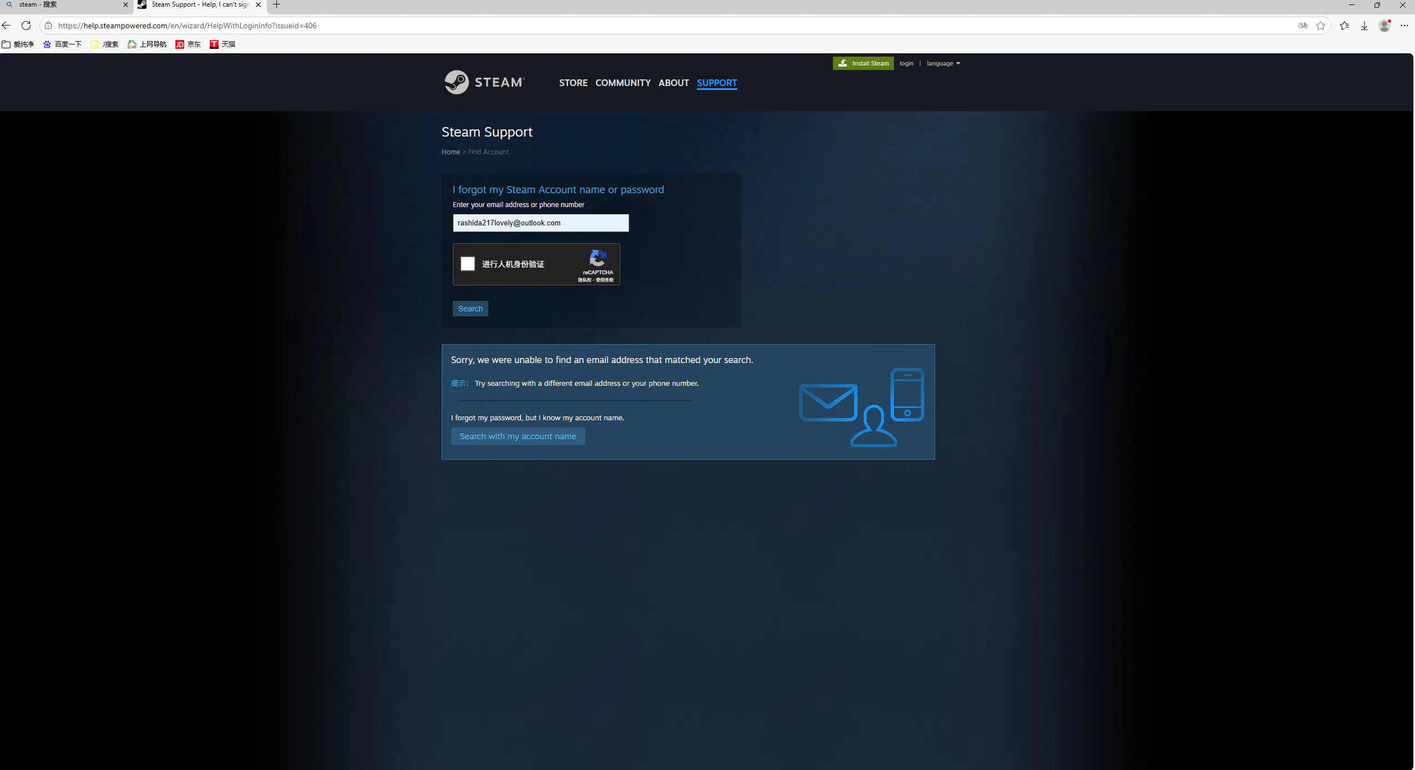Click the Steam logo in header
The height and width of the screenshot is (770, 1415).
pos(484,82)
